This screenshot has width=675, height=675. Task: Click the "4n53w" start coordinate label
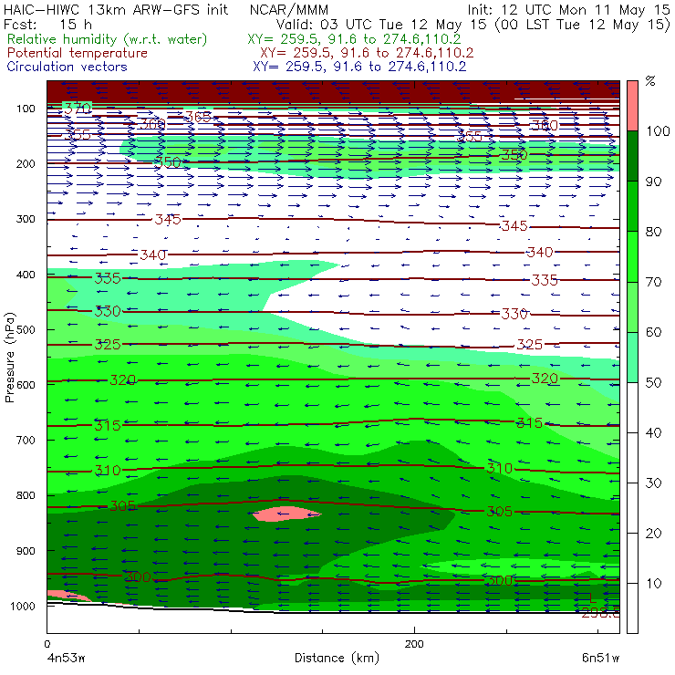coord(66,658)
